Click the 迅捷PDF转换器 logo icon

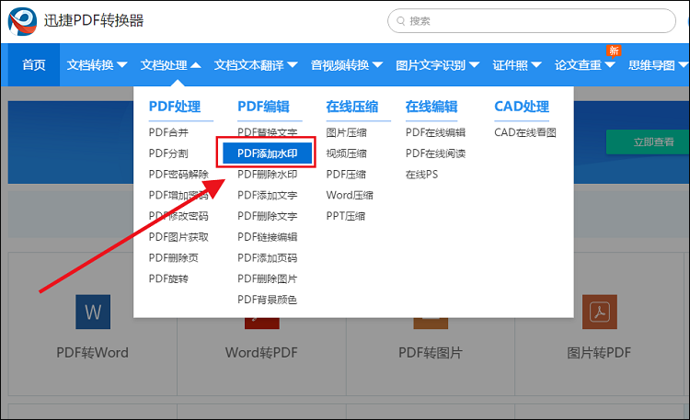pyautogui.click(x=22, y=21)
